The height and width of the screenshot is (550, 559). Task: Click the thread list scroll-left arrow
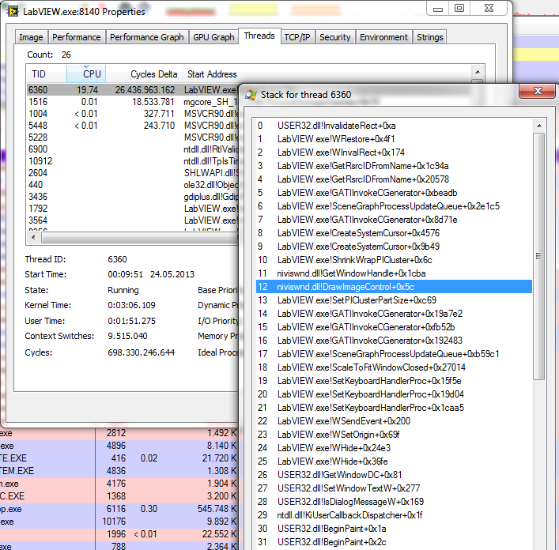[x=33, y=237]
